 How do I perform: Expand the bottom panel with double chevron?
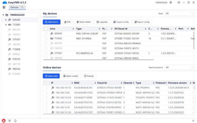point(193,121)
